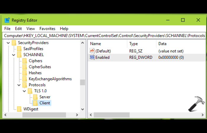Screen dimensions: 207x133
Task: Select the Hashes key label
Action: [x=35, y=73]
